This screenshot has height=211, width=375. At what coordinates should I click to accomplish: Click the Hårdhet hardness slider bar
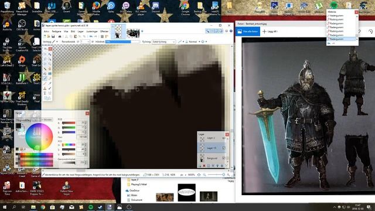pyautogui.click(x=122, y=42)
